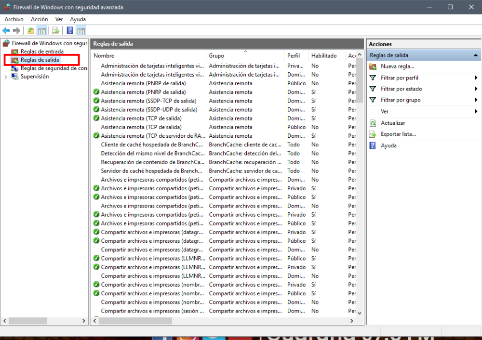Open the Acción menu
The height and width of the screenshot is (340, 482).
(x=39, y=19)
